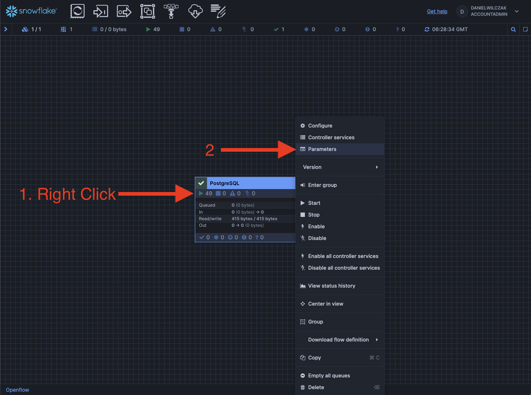Screen dimensions: 531x395
Task: Click the search magnifier icon
Action: coord(513,29)
